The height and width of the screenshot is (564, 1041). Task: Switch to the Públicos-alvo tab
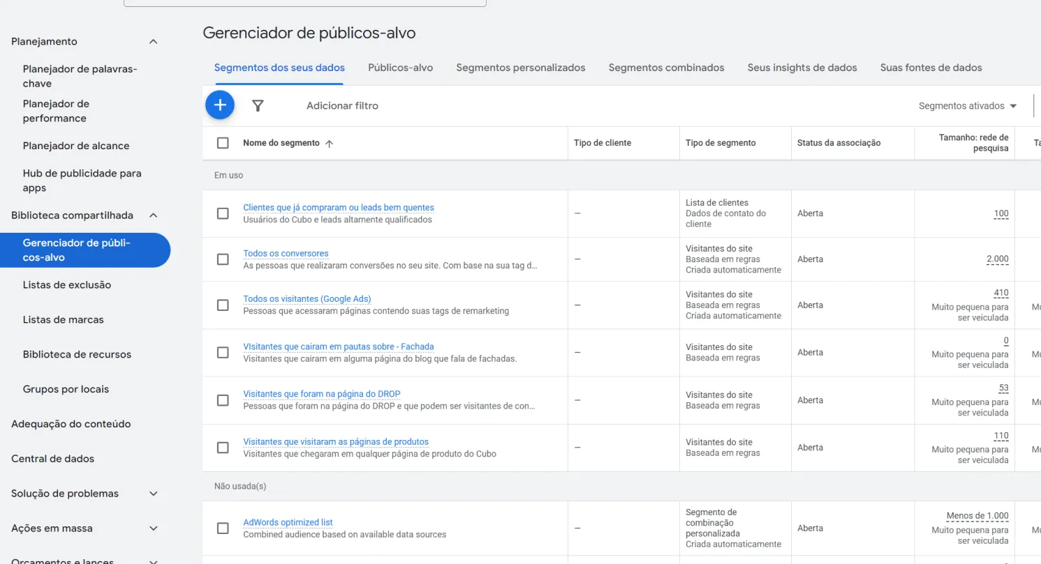click(400, 68)
